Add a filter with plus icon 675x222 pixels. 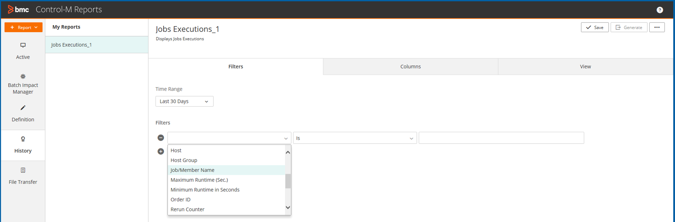[161, 151]
